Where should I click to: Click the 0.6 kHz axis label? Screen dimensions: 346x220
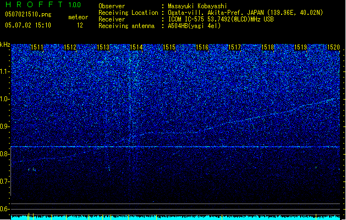point(5,209)
